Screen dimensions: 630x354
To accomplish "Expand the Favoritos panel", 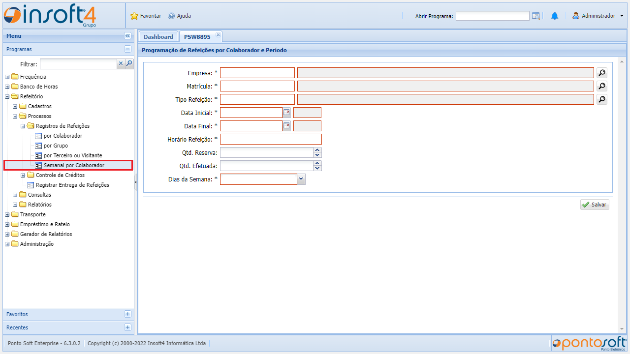I will 127,314.
